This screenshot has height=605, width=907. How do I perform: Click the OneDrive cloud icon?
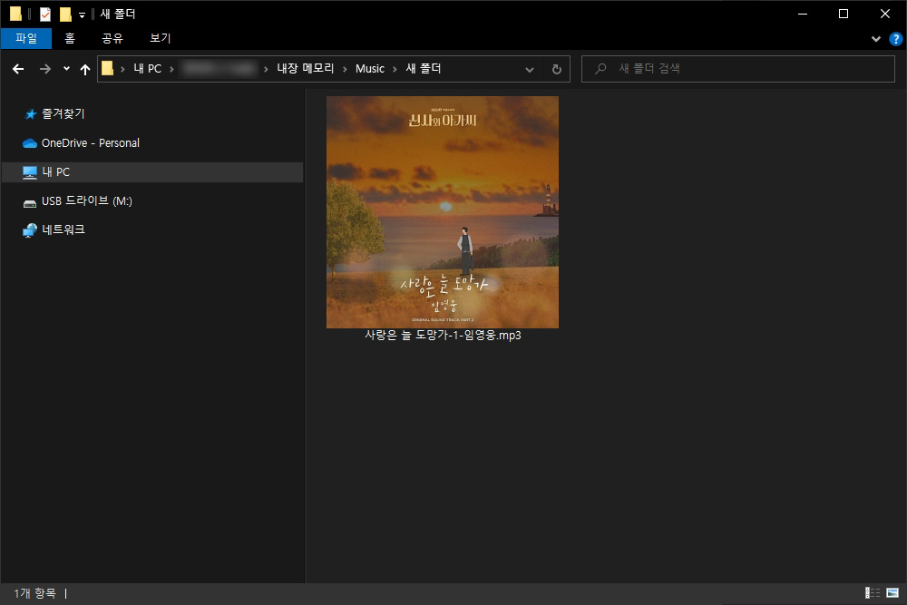tap(30, 143)
